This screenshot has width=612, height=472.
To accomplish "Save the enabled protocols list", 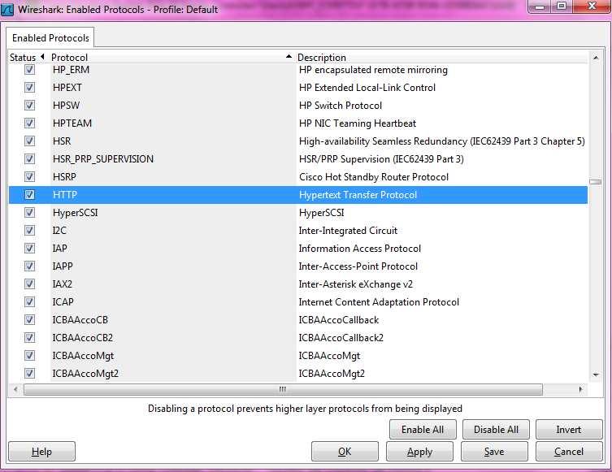I will tap(494, 452).
